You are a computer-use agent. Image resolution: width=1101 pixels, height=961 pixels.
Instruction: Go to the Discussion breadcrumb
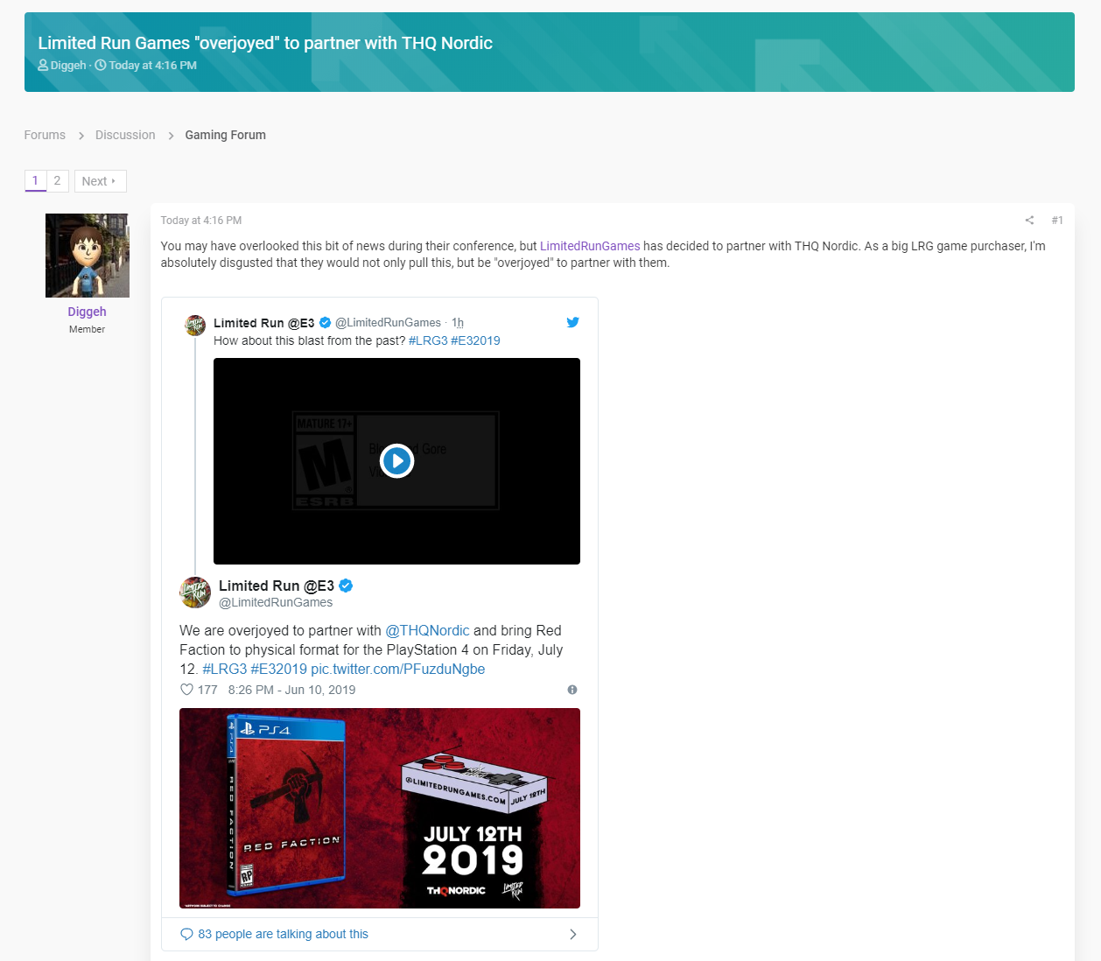coord(125,135)
